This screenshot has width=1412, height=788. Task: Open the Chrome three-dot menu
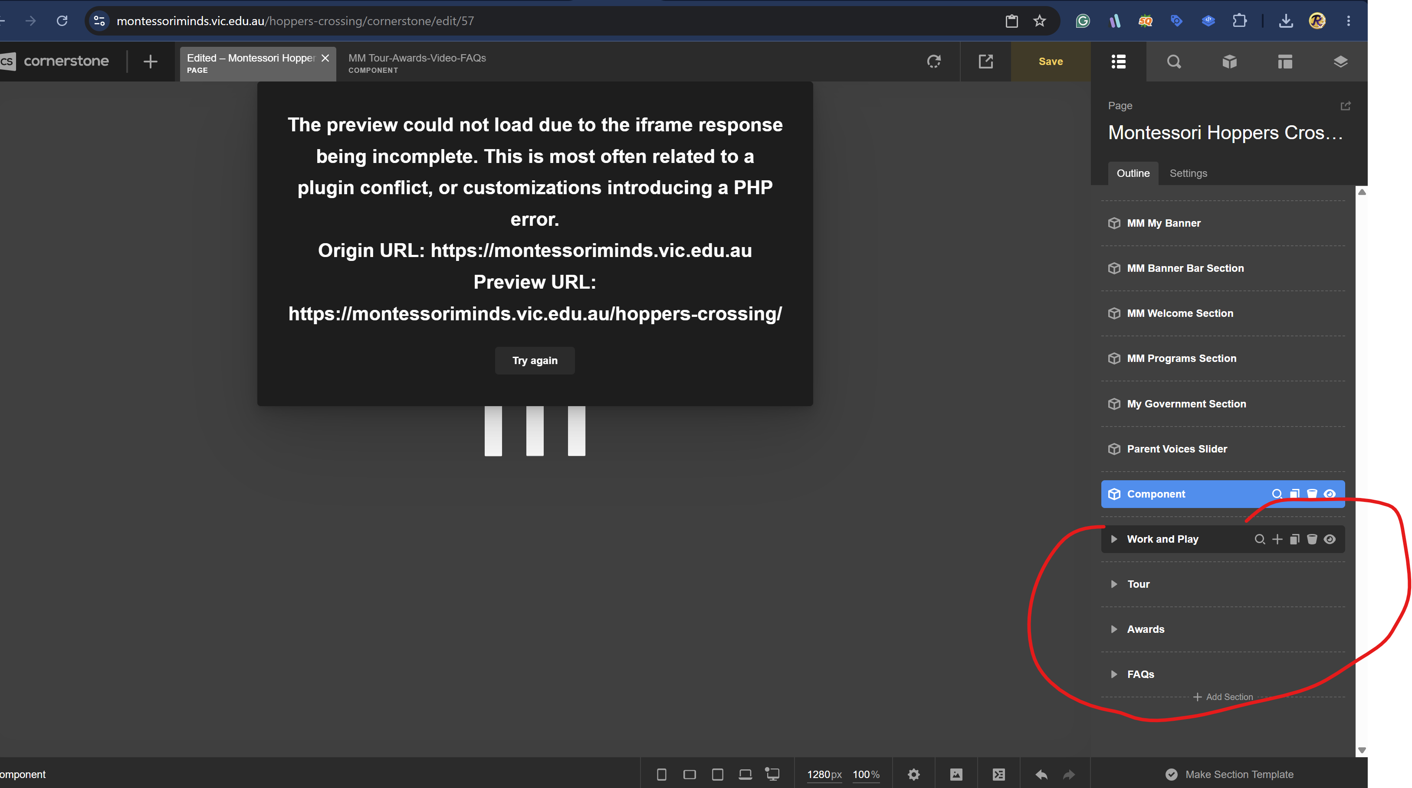1348,21
